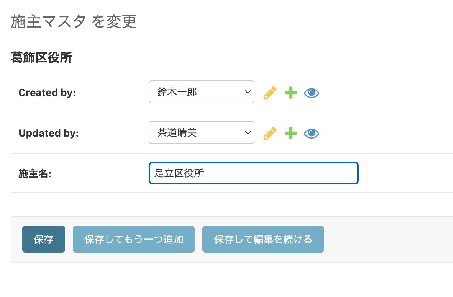
Task: Click the chevron arrow of Updated by select
Action: click(247, 132)
